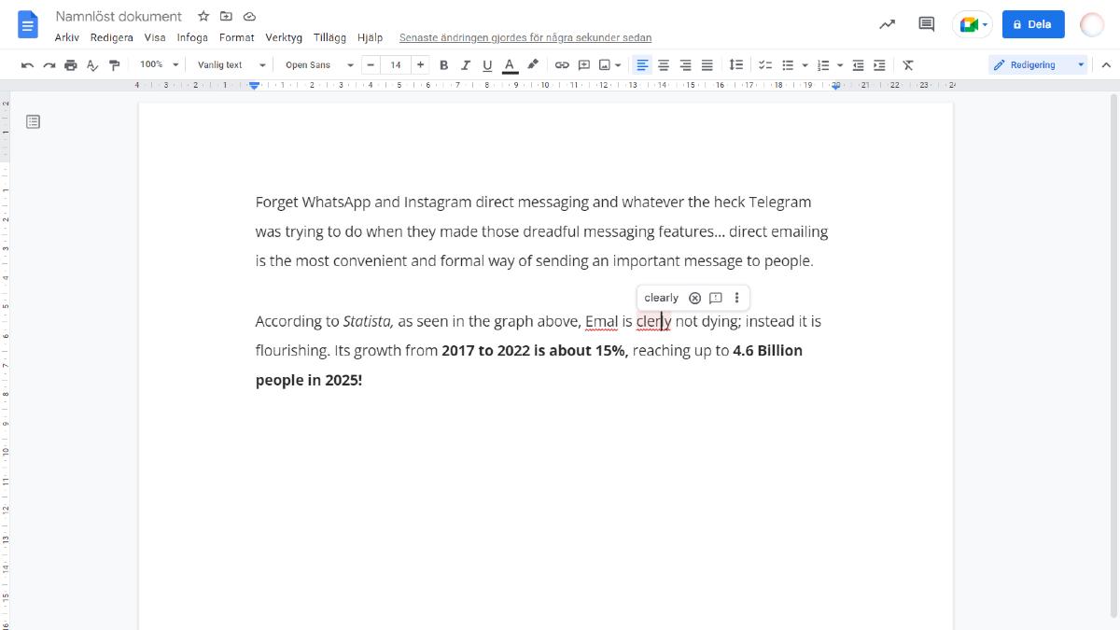Open the Infoga menu
Viewport: 1120px width, 630px height.
192,38
